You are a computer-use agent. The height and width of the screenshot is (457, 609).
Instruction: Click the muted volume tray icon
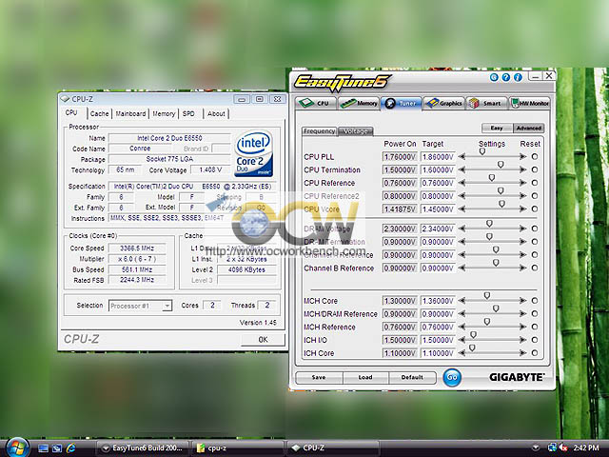[562, 448]
